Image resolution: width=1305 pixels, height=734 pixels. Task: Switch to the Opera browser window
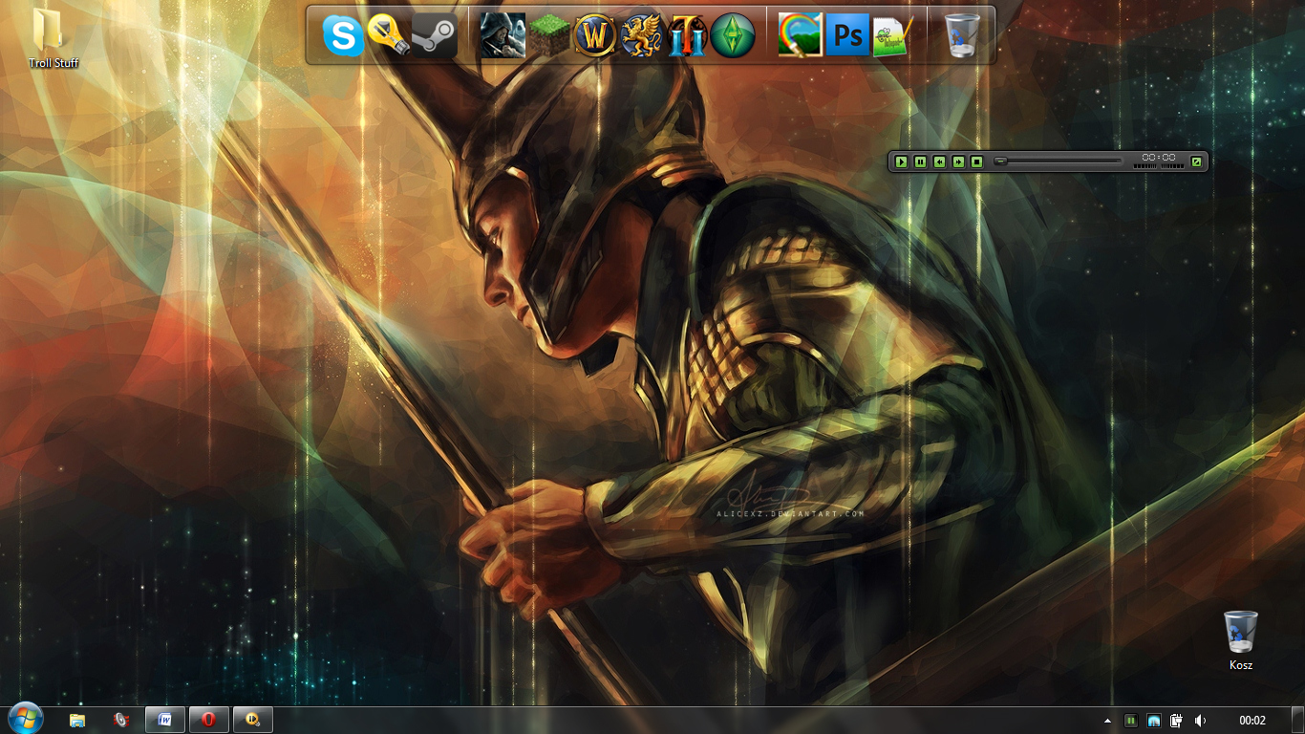point(208,720)
